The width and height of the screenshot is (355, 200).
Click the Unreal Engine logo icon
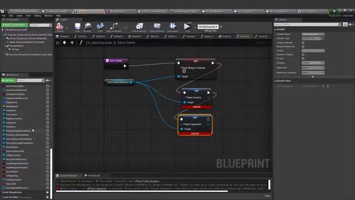pyautogui.click(x=2, y=11)
